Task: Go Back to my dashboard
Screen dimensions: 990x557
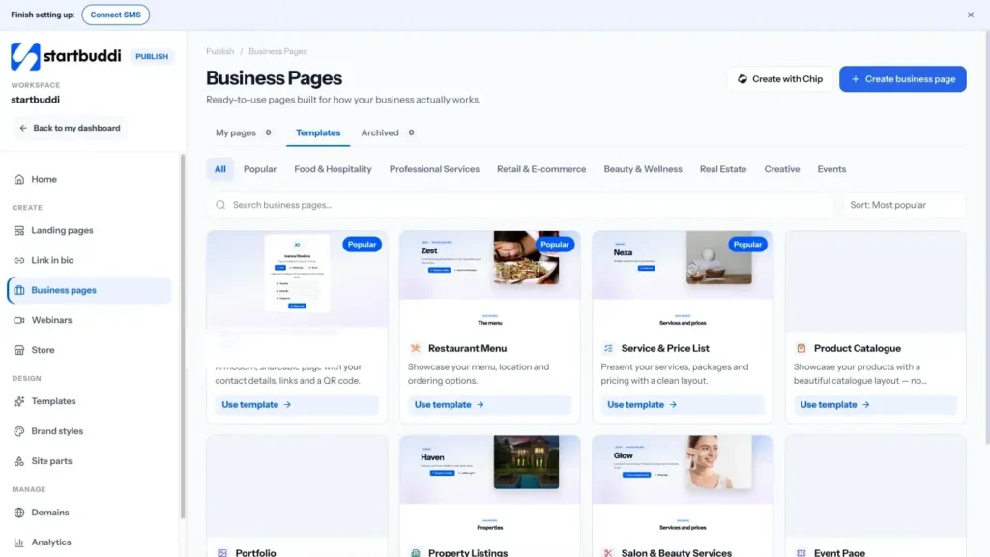Action: click(70, 128)
